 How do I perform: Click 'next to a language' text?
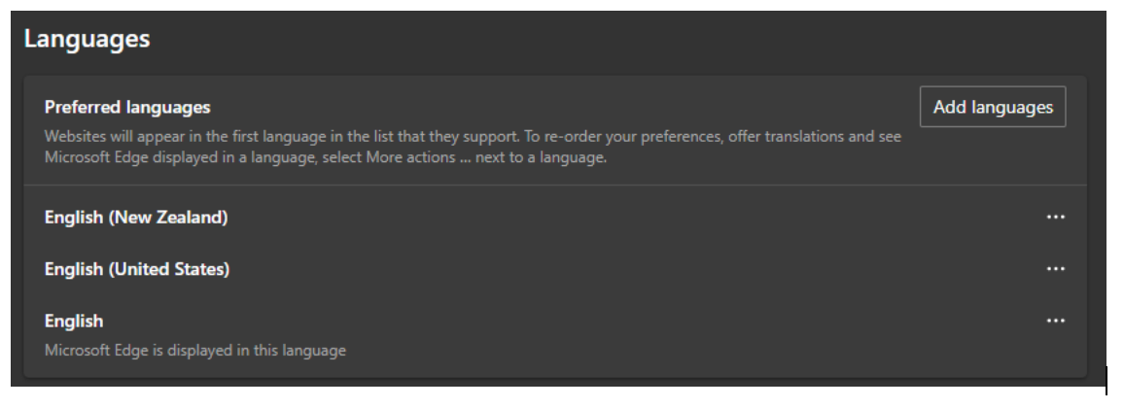(541, 156)
